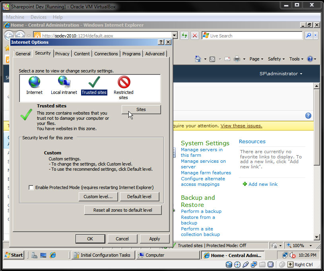
Task: Switch to Computer taskbar window
Action: (x=168, y=255)
